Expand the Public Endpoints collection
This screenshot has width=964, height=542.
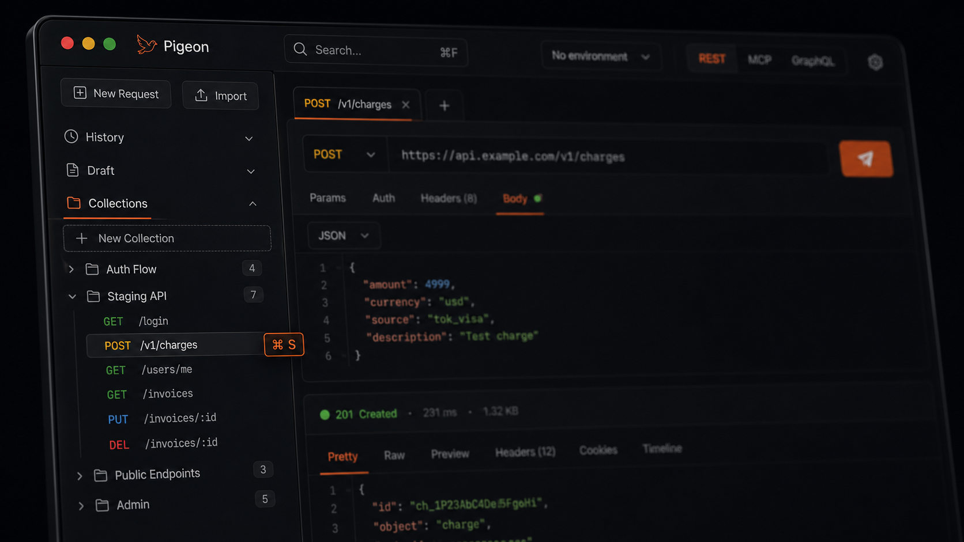tap(80, 476)
